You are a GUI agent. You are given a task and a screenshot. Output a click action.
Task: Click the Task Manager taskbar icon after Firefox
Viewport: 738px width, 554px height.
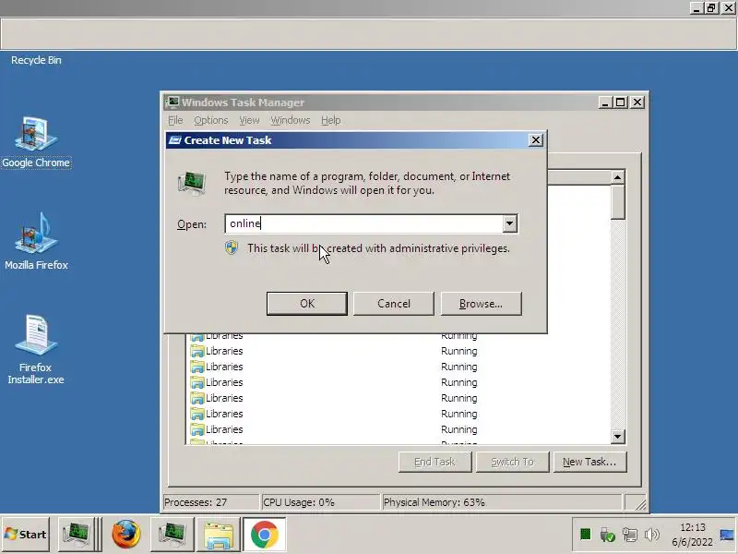pyautogui.click(x=173, y=535)
